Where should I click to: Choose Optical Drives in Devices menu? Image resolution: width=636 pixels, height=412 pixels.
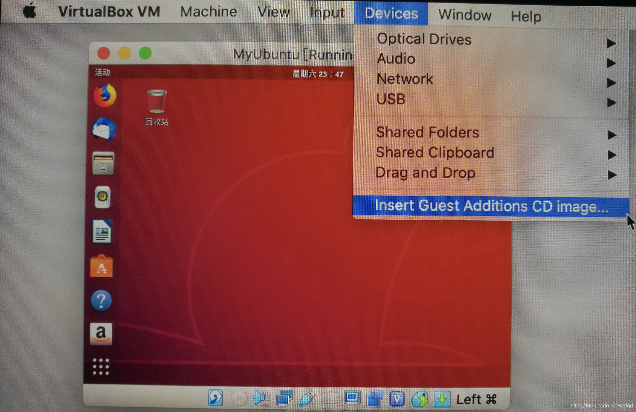coord(491,40)
